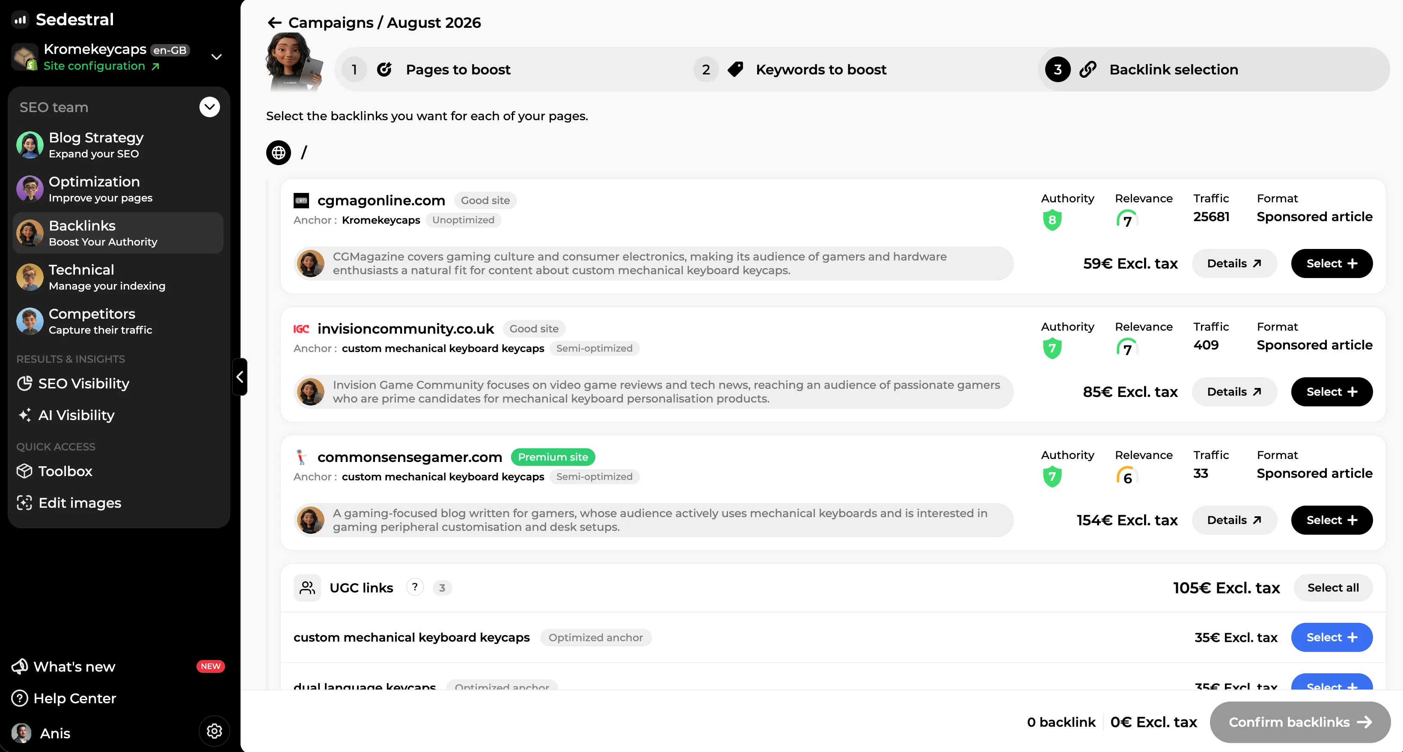Click the Edit images icon
Image resolution: width=1403 pixels, height=752 pixels.
(24, 503)
